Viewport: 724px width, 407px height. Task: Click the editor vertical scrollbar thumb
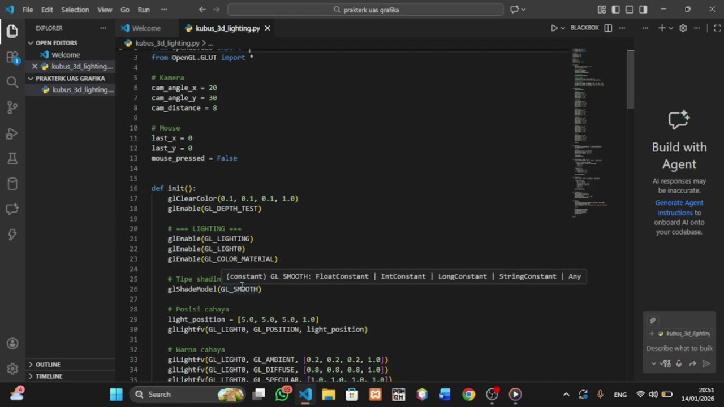(630, 79)
